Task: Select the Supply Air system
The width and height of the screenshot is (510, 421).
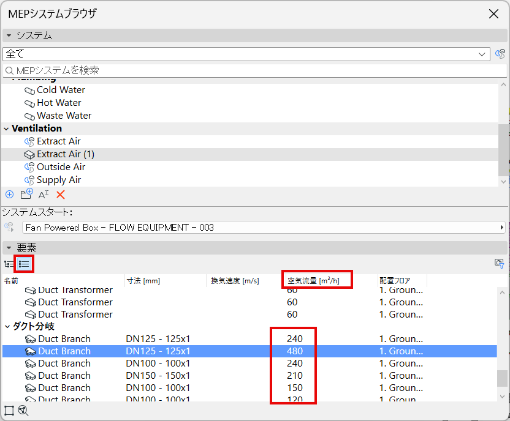Action: 59,180
